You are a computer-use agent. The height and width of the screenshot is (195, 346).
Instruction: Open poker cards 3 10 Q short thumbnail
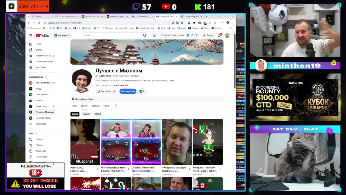[x=208, y=142]
